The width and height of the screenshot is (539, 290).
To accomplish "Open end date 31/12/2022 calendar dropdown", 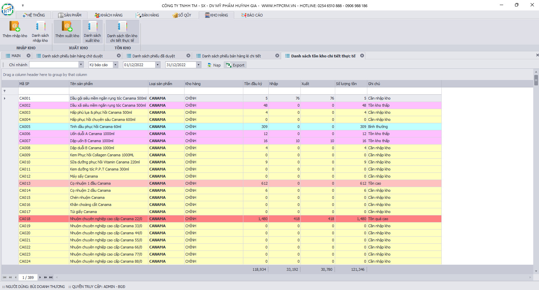I will (x=199, y=65).
